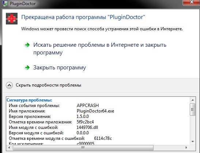Screen dimensions: 200x153
Task: Click 'PluginDoctor' title bar caption
Action: tap(23, 4)
